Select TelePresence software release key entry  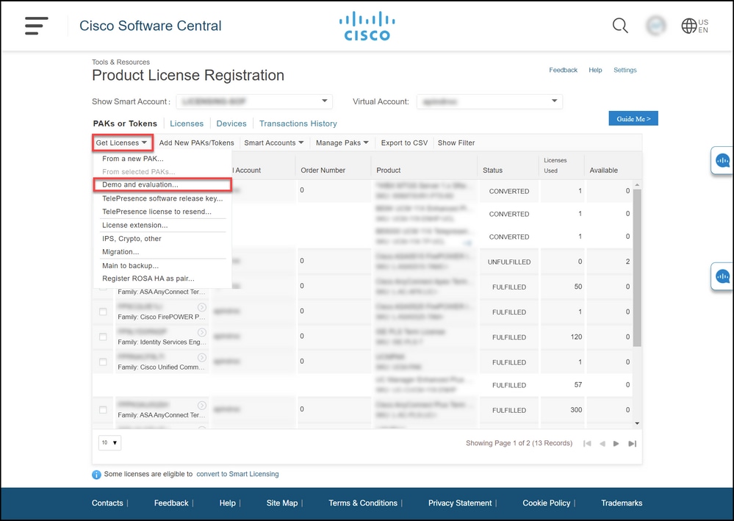coord(162,198)
